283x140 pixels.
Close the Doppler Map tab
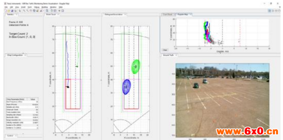click(191, 15)
